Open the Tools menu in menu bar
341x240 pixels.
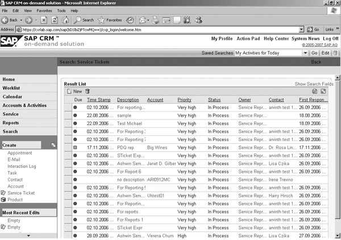point(61,11)
